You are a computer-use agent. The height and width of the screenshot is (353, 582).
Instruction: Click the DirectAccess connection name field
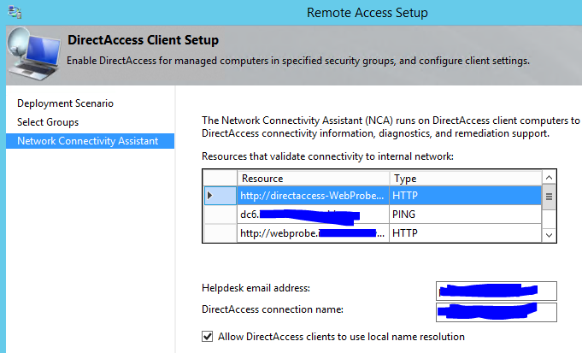497,312
